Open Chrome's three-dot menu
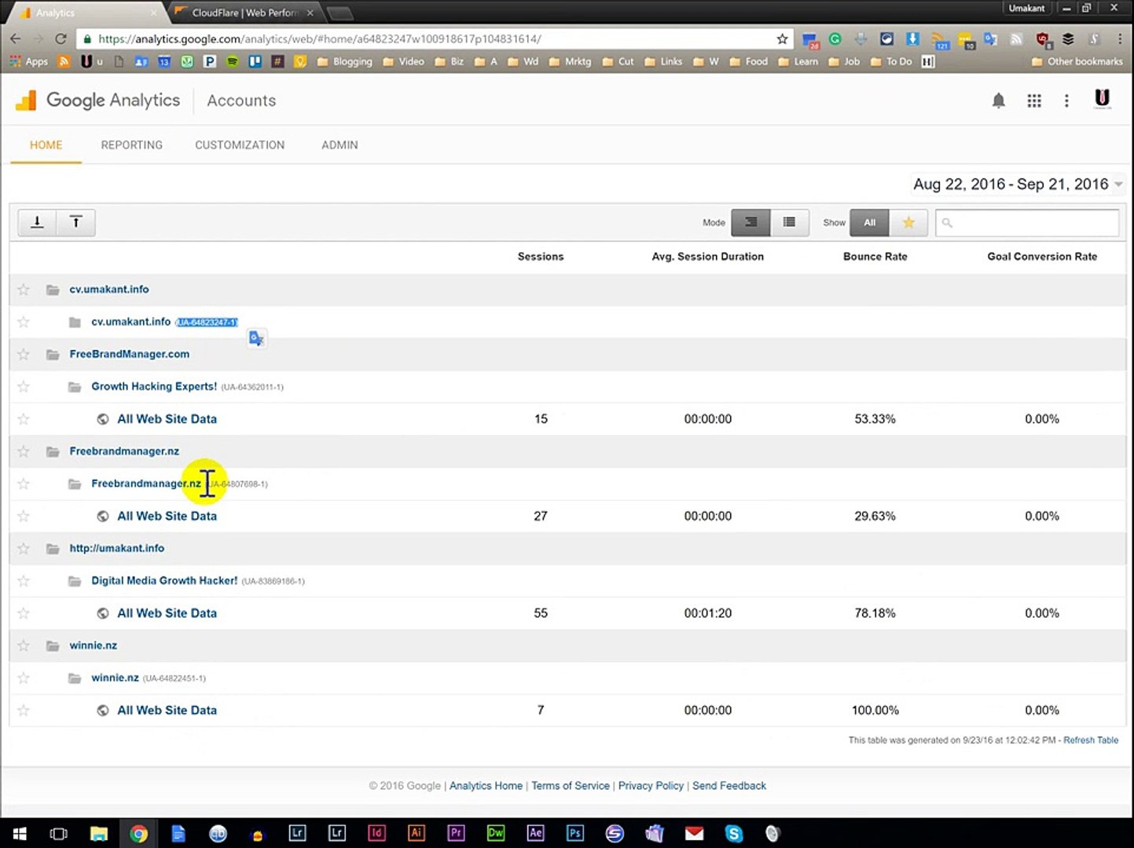The width and height of the screenshot is (1134, 848). (1119, 38)
